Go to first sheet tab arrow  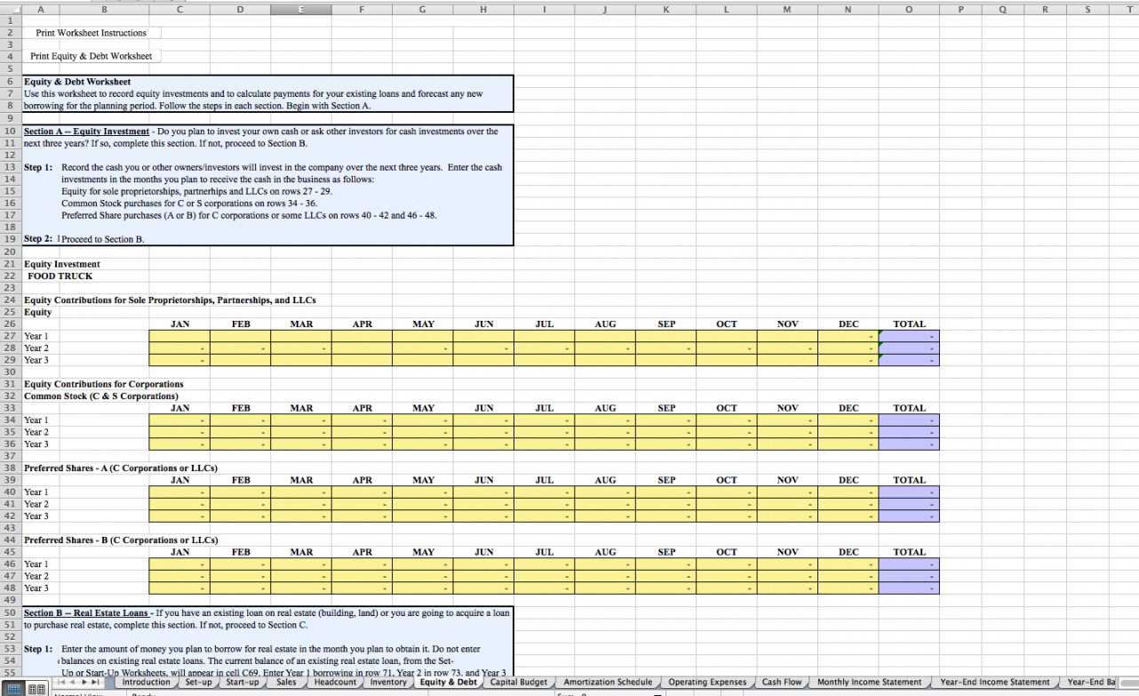click(x=63, y=683)
